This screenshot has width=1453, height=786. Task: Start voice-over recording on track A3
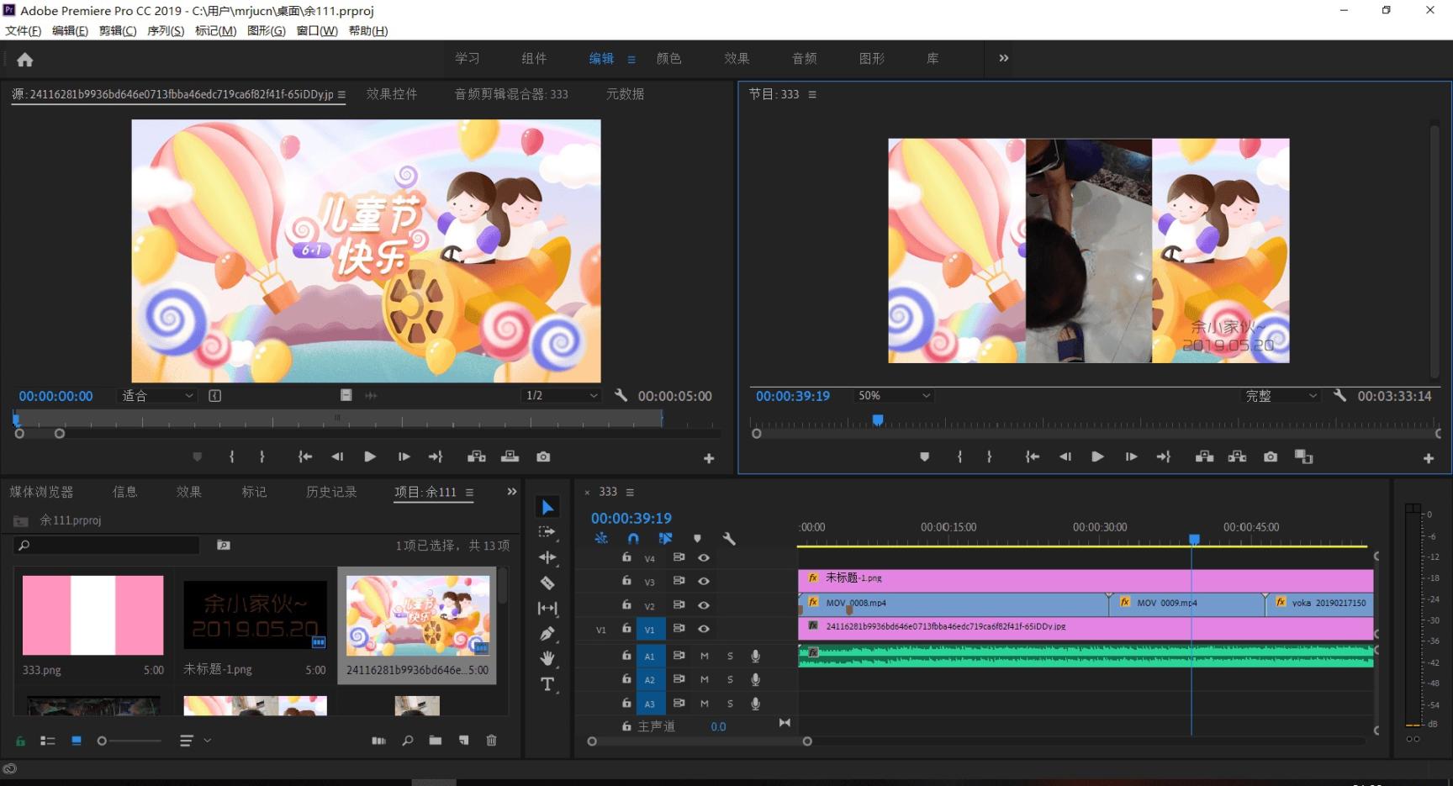click(x=755, y=704)
